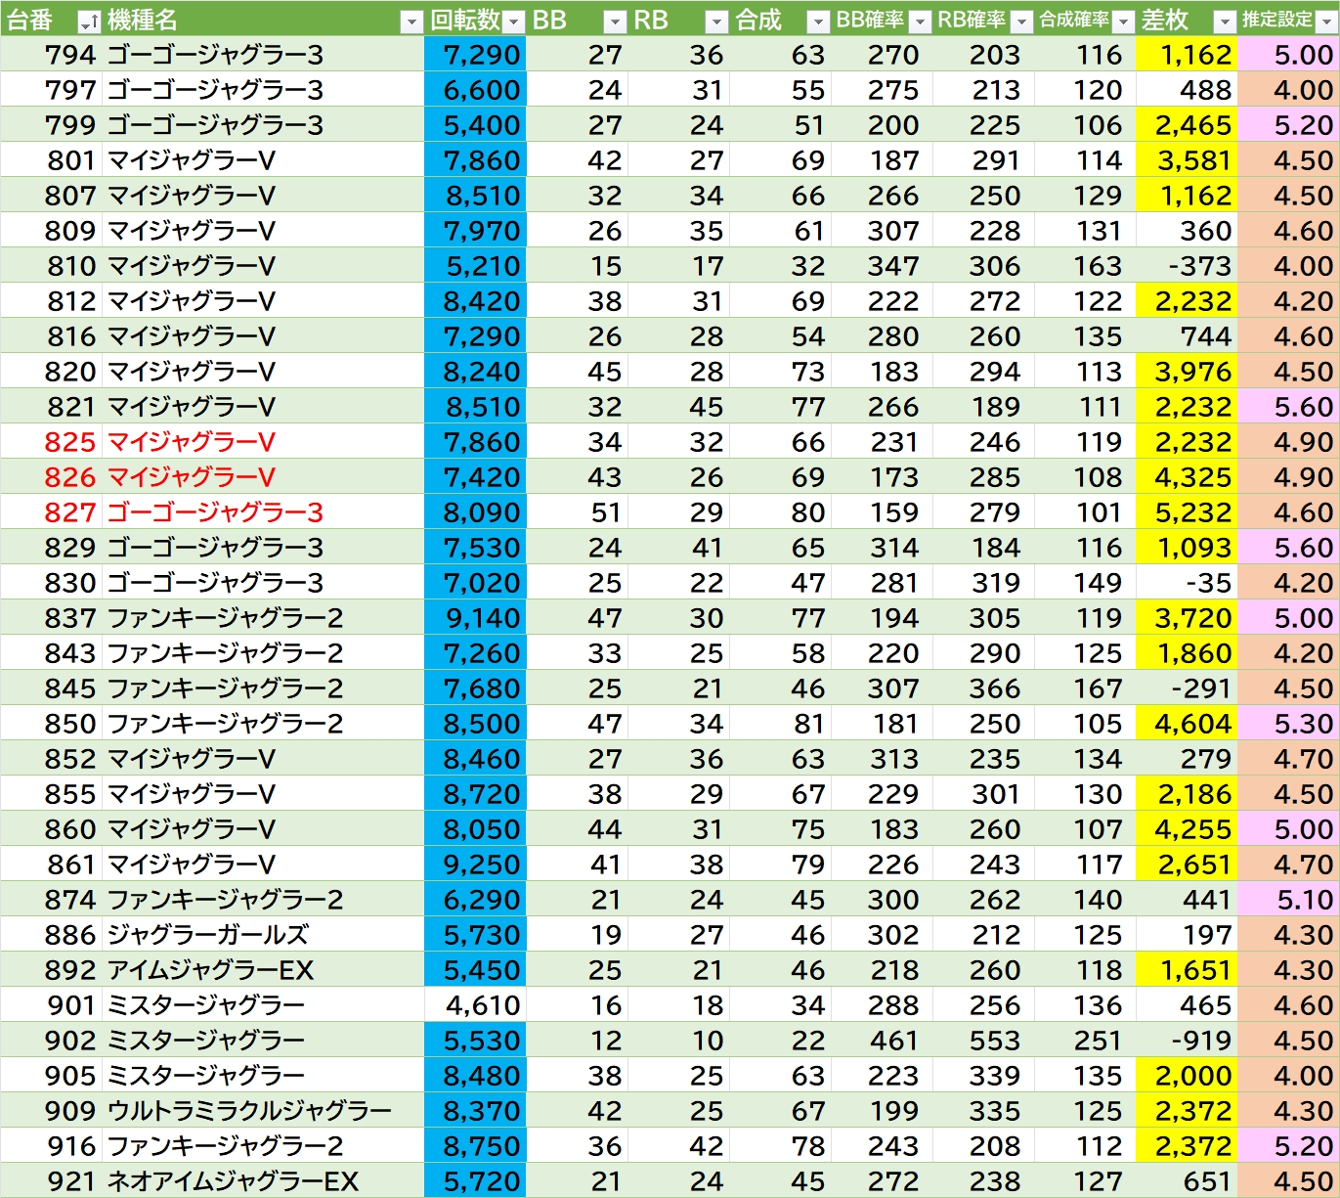Open the 回転数 column filter dropdown
This screenshot has width=1340, height=1198.
513,22
